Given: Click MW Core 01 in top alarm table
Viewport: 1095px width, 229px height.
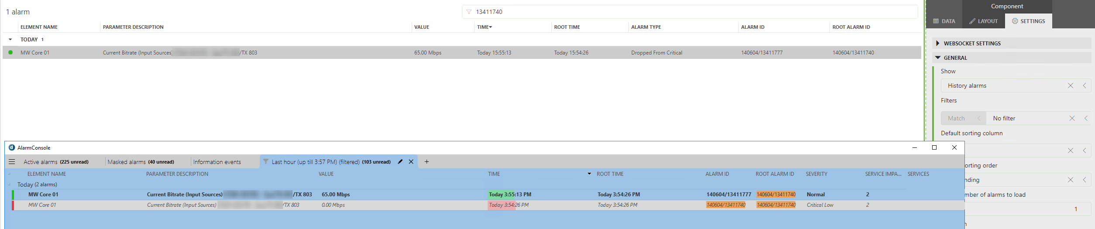Looking at the screenshot, I should (x=35, y=53).
